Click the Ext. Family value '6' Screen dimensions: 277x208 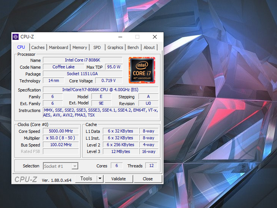[53, 103]
